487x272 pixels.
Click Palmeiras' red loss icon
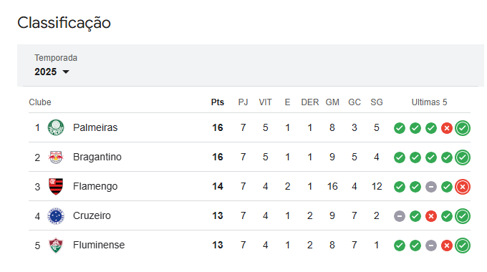coord(447,128)
